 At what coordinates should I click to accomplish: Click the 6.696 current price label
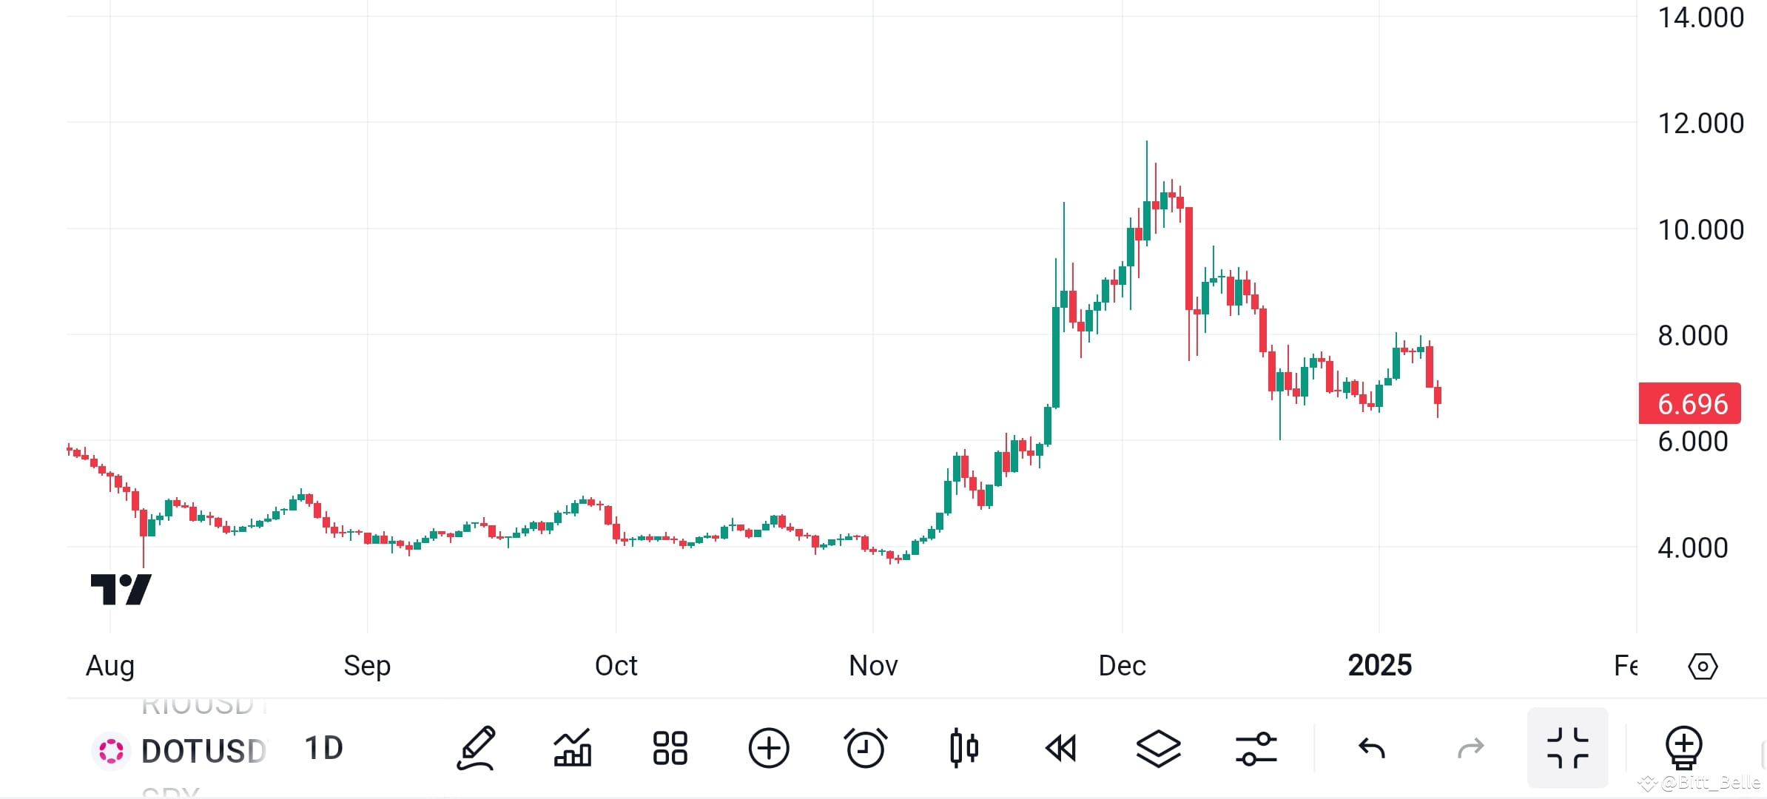[x=1690, y=404]
